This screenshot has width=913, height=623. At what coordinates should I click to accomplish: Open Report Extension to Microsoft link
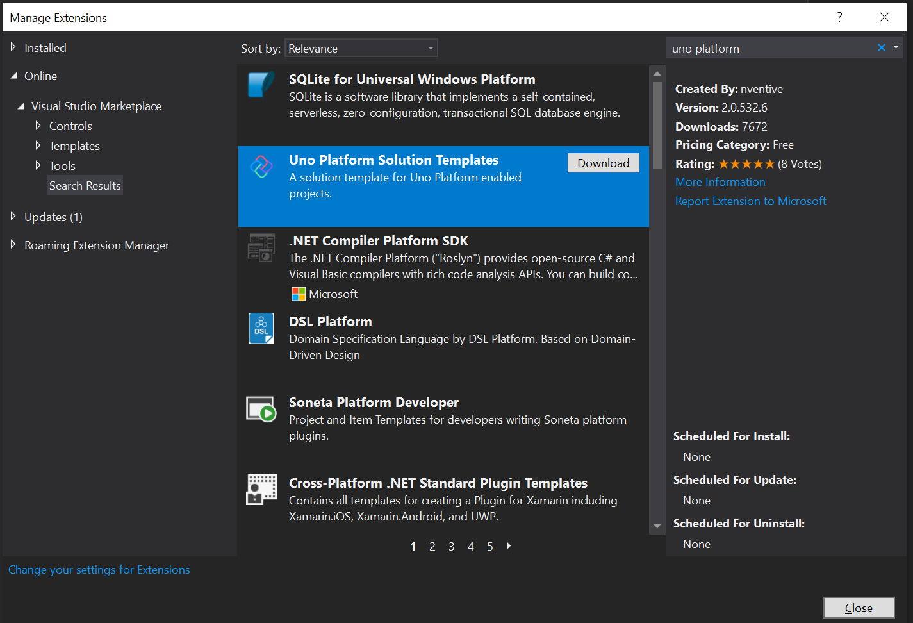pos(751,201)
